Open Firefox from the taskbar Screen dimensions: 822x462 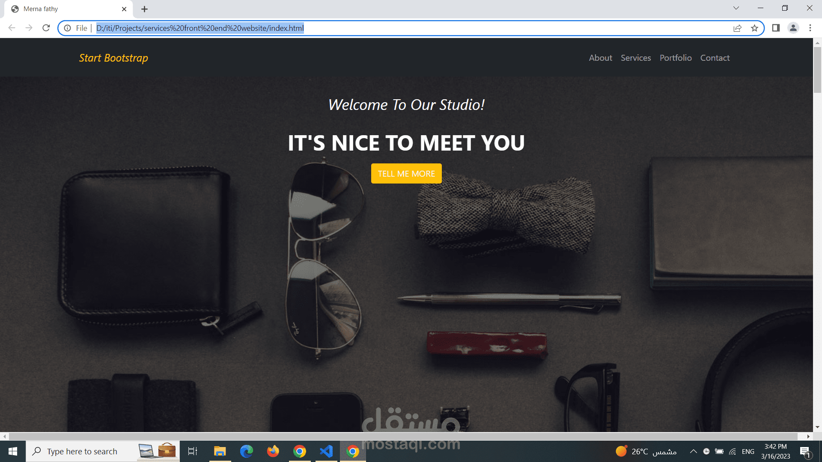coord(273,451)
